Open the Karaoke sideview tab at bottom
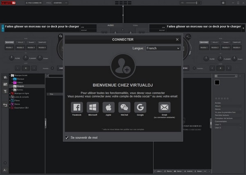The width and height of the screenshot is (246, 175). [x=198, y=171]
